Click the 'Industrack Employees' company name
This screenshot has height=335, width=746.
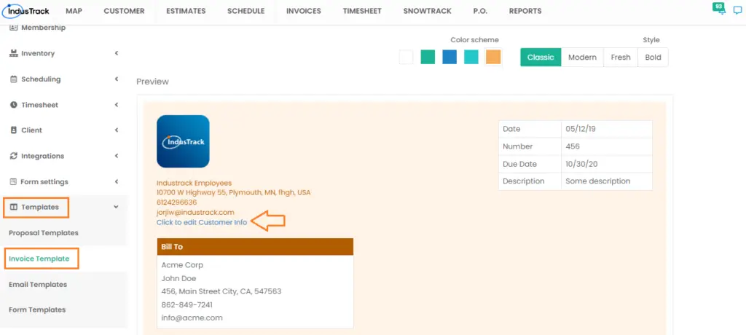pos(194,183)
